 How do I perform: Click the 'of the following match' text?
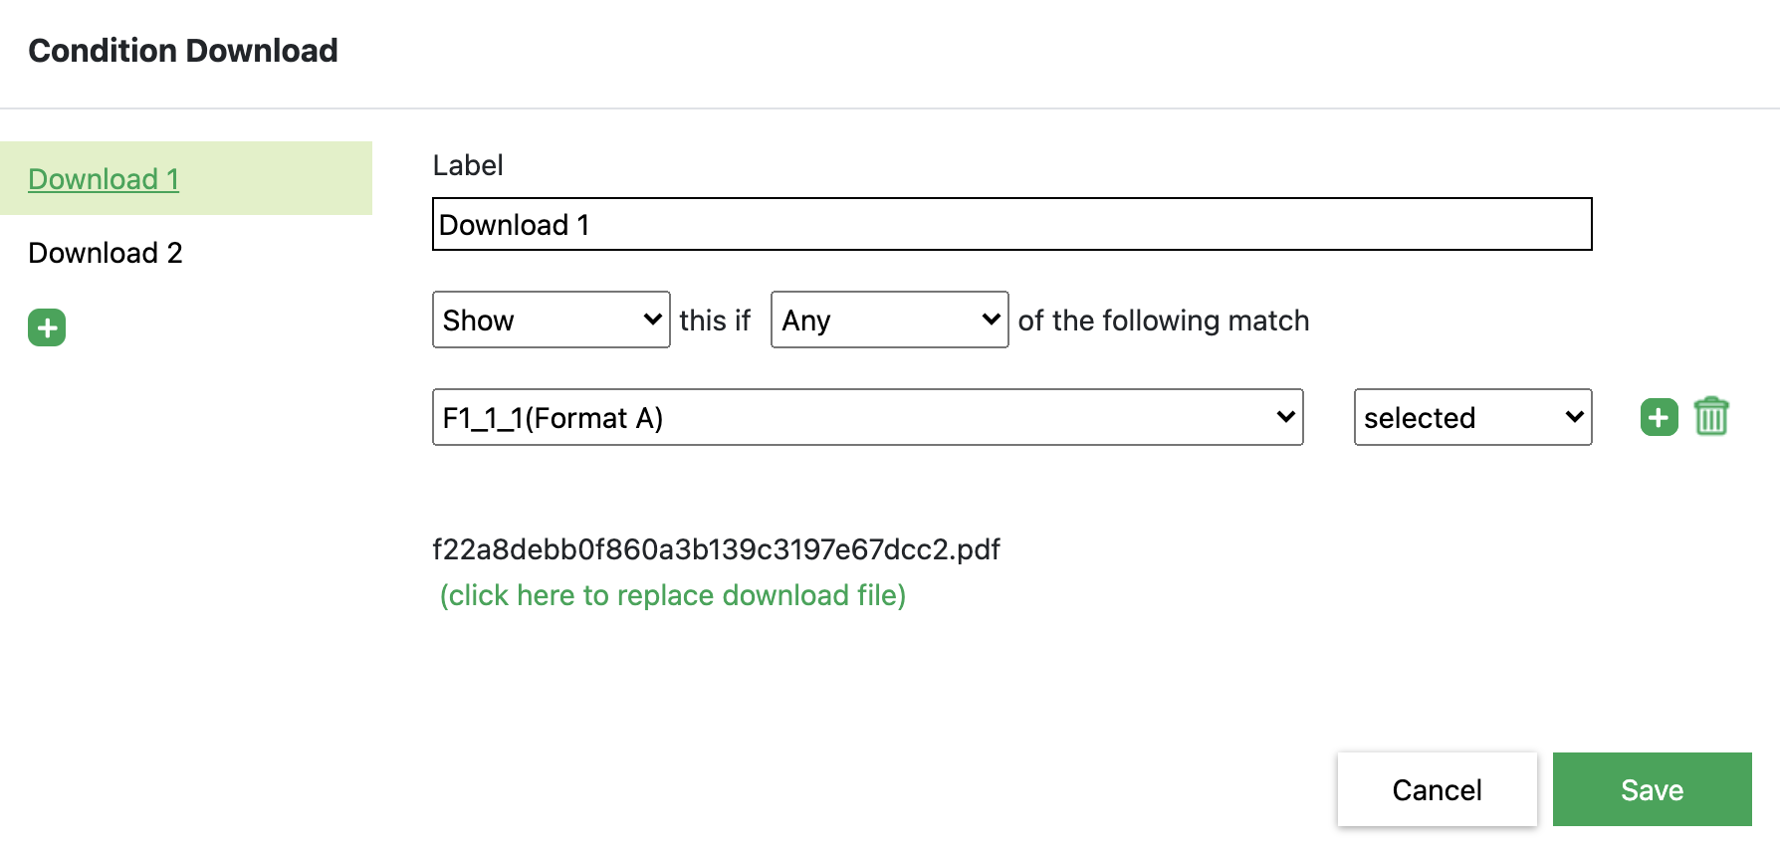coord(1163,320)
